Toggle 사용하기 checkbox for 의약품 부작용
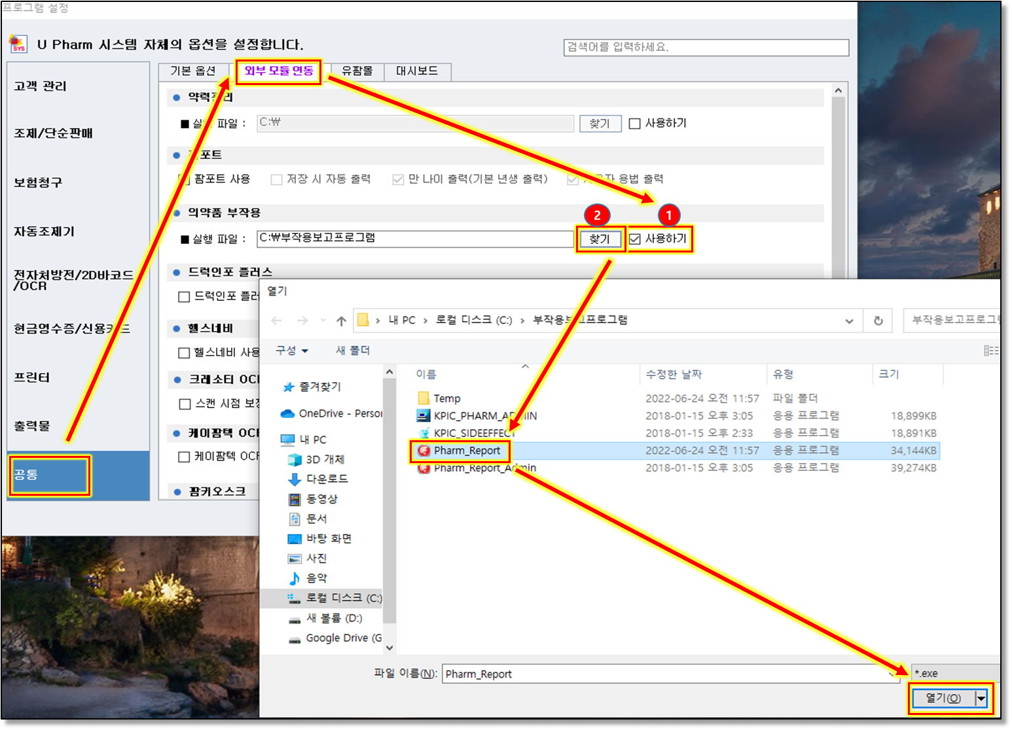1012x730 pixels. (x=635, y=239)
